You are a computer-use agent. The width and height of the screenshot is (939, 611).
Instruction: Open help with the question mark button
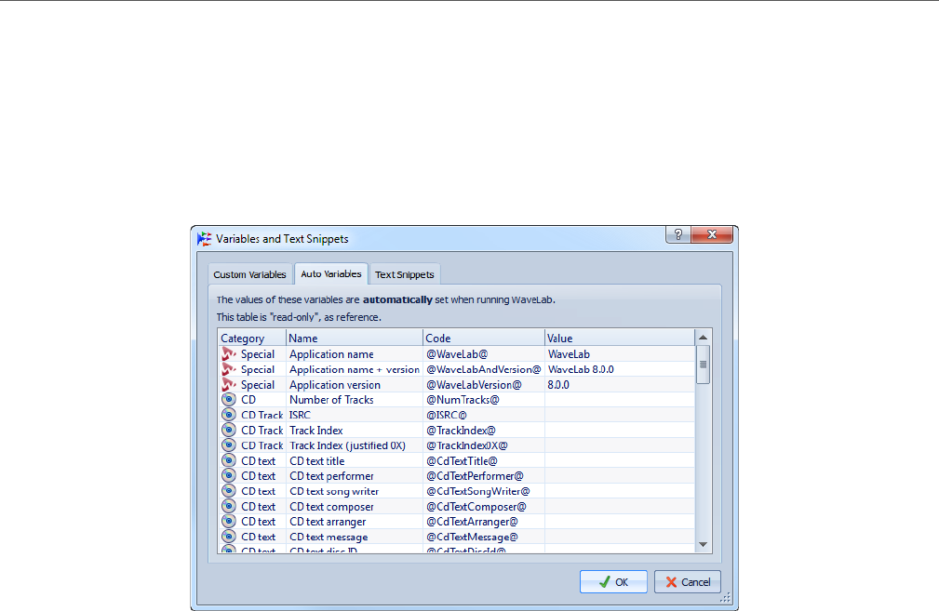(678, 234)
